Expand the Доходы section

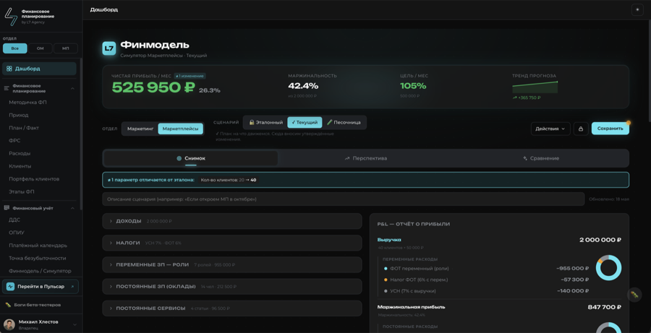pyautogui.click(x=232, y=221)
